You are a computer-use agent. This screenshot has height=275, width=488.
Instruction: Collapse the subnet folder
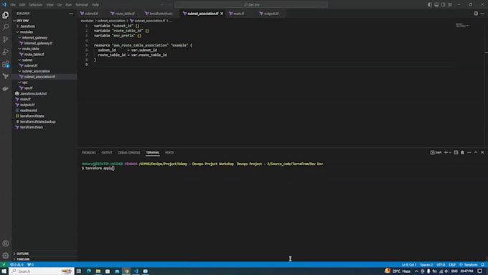[x=44, y=60]
